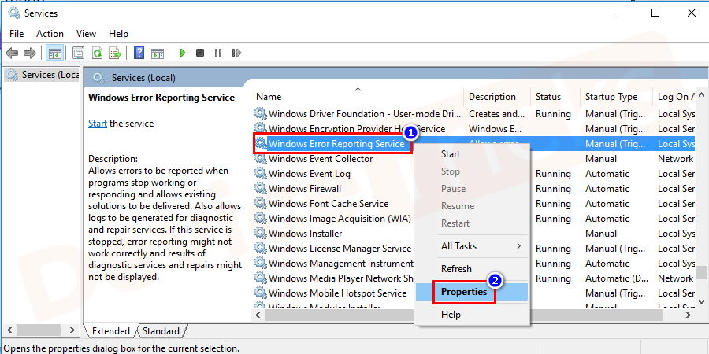Select the Windows Firewall row

tap(474, 188)
